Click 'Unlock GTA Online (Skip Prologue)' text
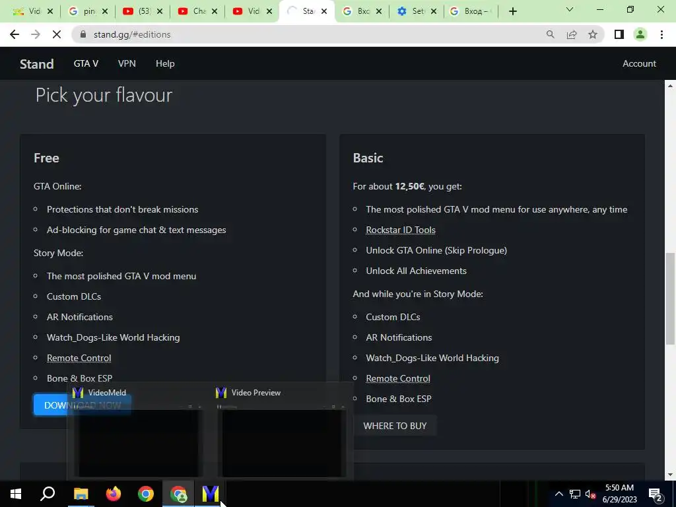The image size is (676, 507). coord(436,250)
